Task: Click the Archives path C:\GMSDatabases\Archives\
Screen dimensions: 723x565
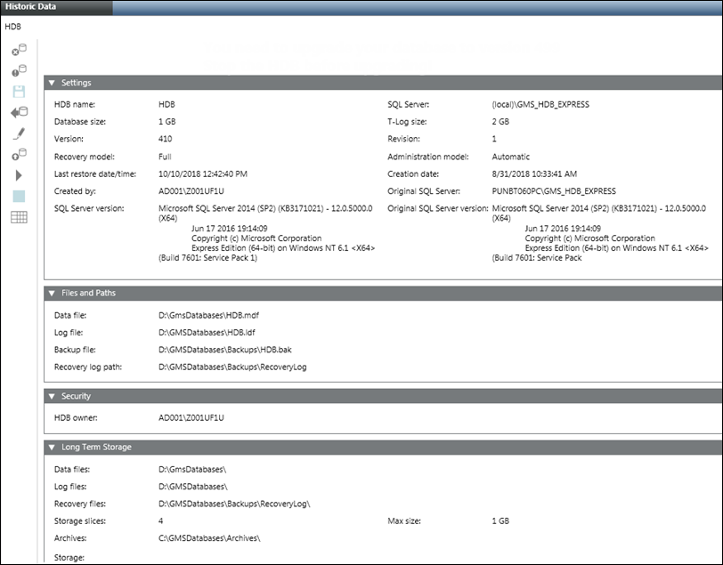Action: (x=209, y=537)
